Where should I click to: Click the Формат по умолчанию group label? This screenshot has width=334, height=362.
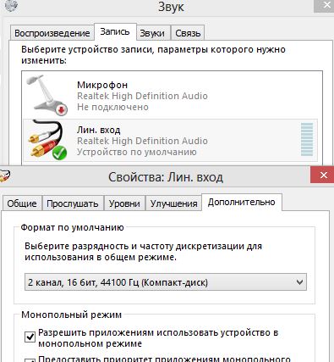[x=72, y=227]
